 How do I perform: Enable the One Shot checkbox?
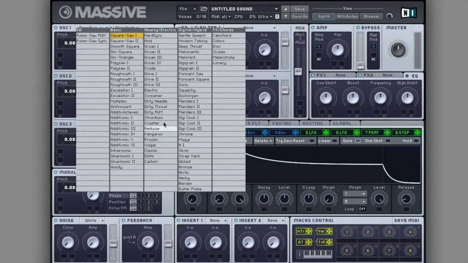388,141
